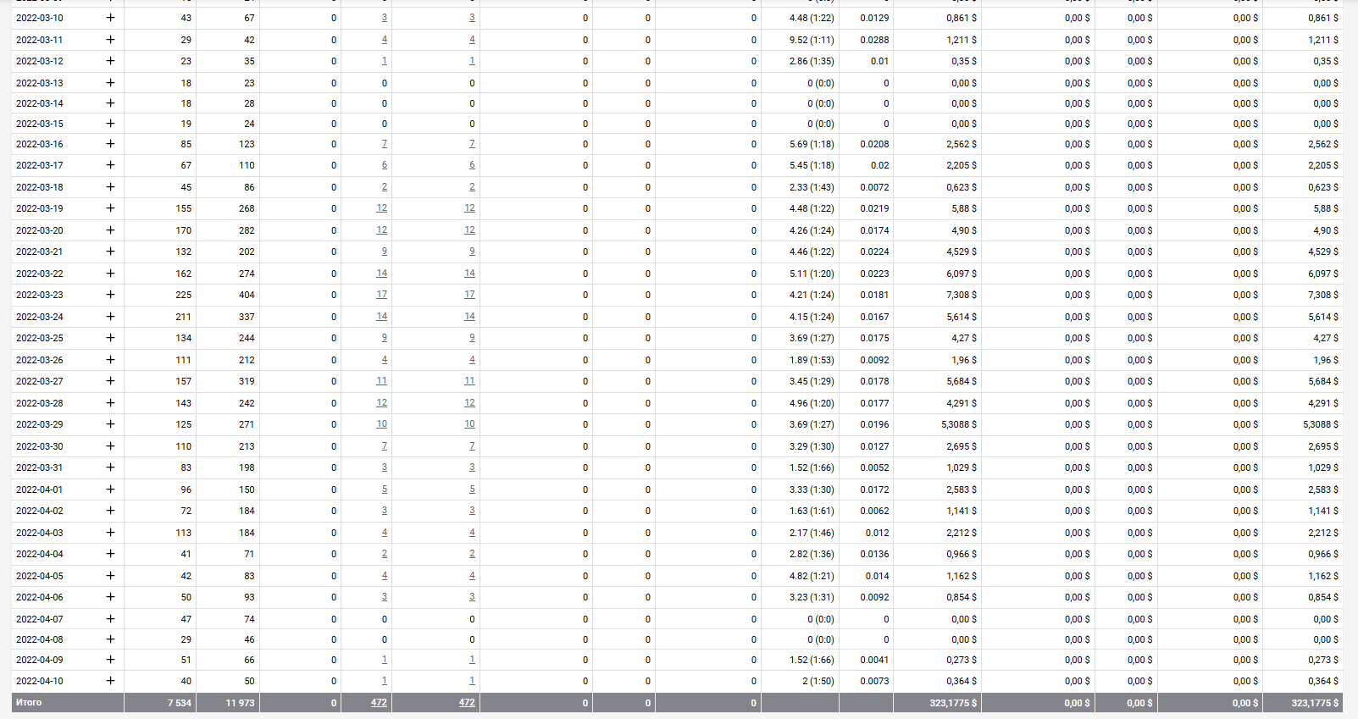
Task: Click the plus beside 2022-04-01
Action: point(110,489)
